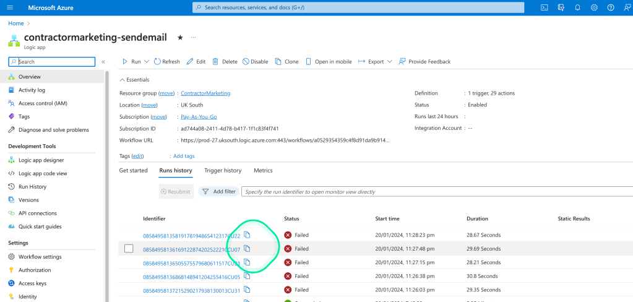Image resolution: width=633 pixels, height=302 pixels.
Task: Click Edit in the toolbar
Action: click(x=196, y=62)
